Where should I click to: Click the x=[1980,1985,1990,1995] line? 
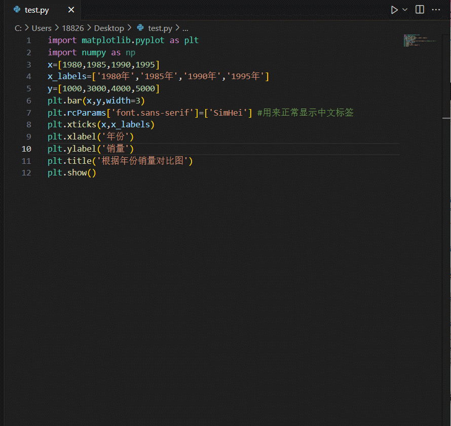coord(103,65)
